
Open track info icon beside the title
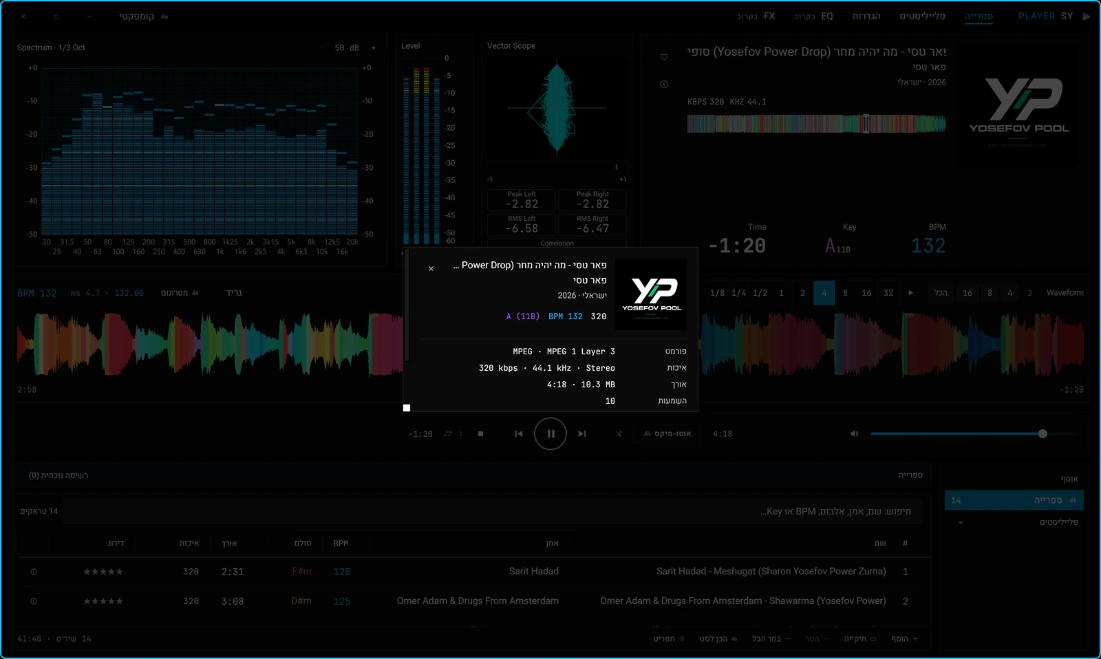coord(664,85)
